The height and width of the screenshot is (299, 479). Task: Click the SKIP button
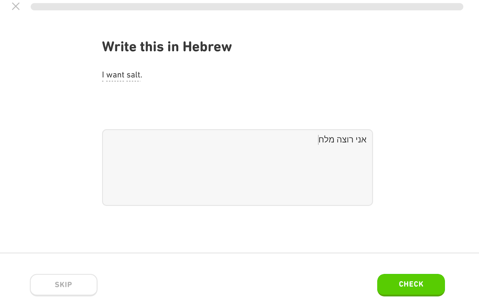tap(64, 285)
